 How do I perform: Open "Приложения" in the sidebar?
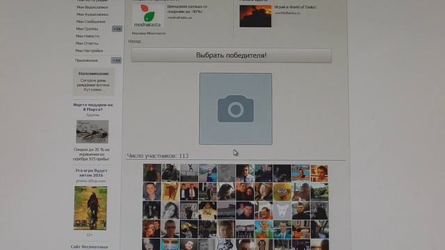click(x=86, y=60)
